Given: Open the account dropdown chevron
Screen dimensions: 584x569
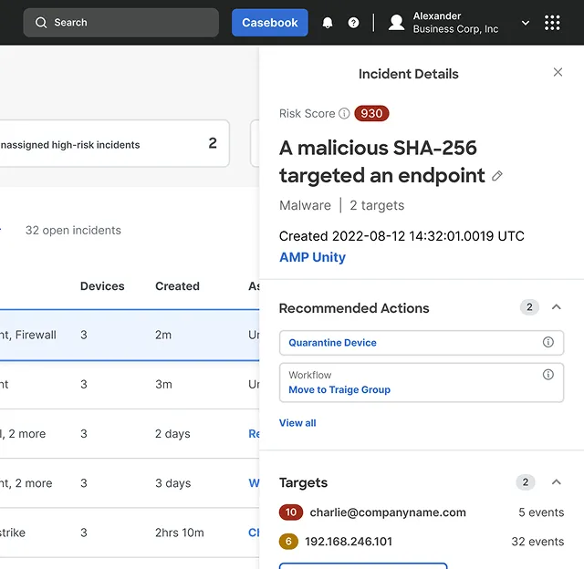Looking at the screenshot, I should 526,23.
